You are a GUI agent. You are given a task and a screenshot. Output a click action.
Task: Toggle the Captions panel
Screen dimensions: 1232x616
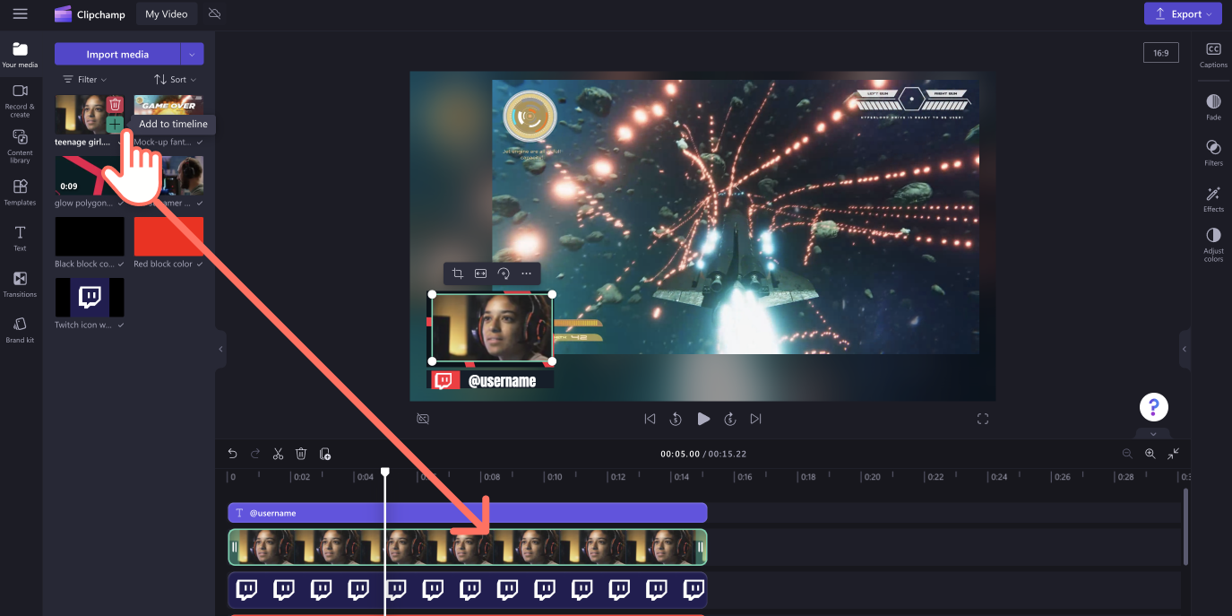1213,55
